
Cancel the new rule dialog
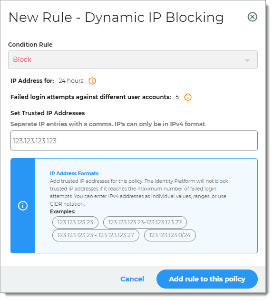[x=132, y=279]
